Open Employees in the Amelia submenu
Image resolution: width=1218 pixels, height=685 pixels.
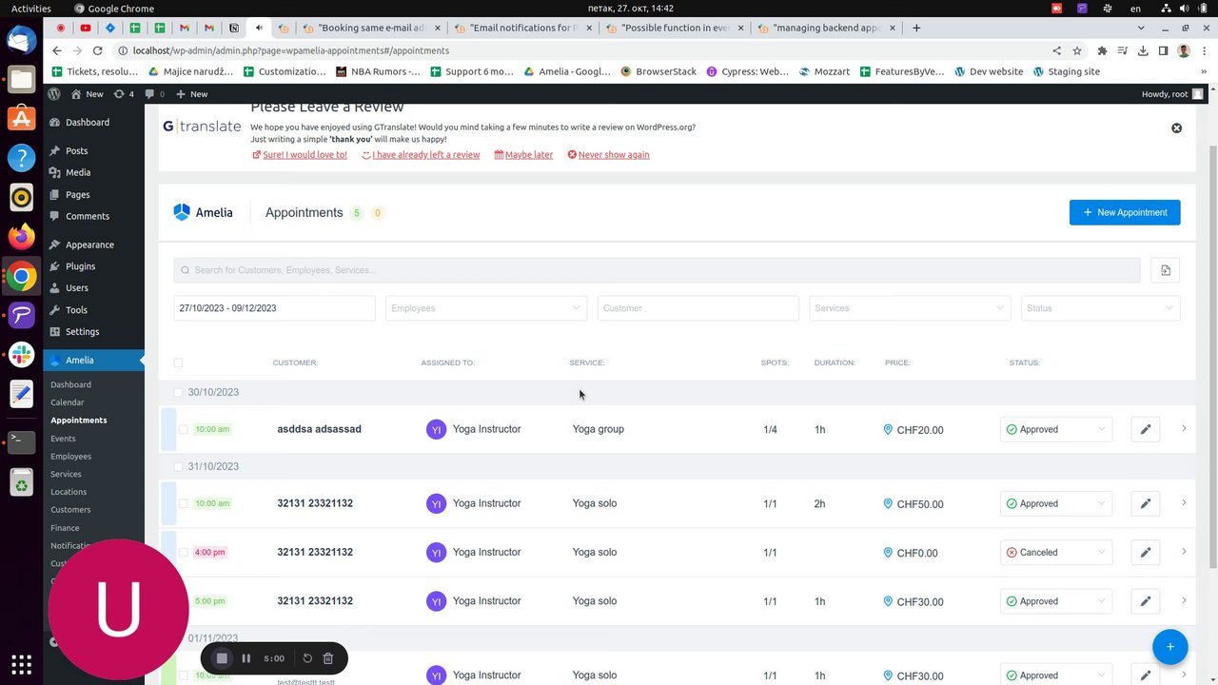point(71,457)
